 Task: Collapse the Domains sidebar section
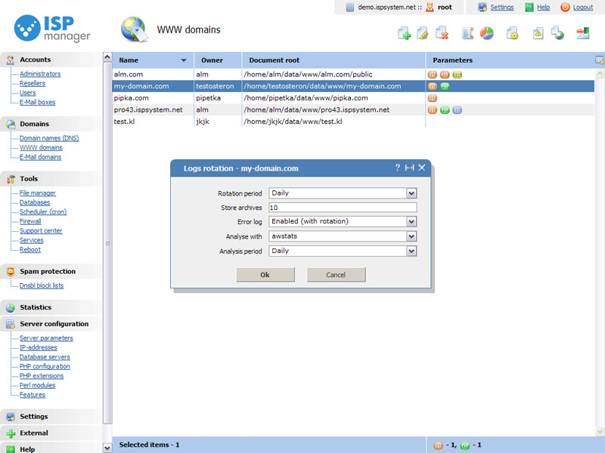coord(51,124)
